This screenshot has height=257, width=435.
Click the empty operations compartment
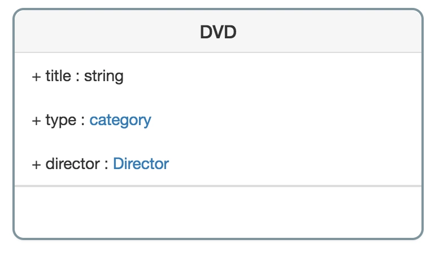click(x=218, y=212)
